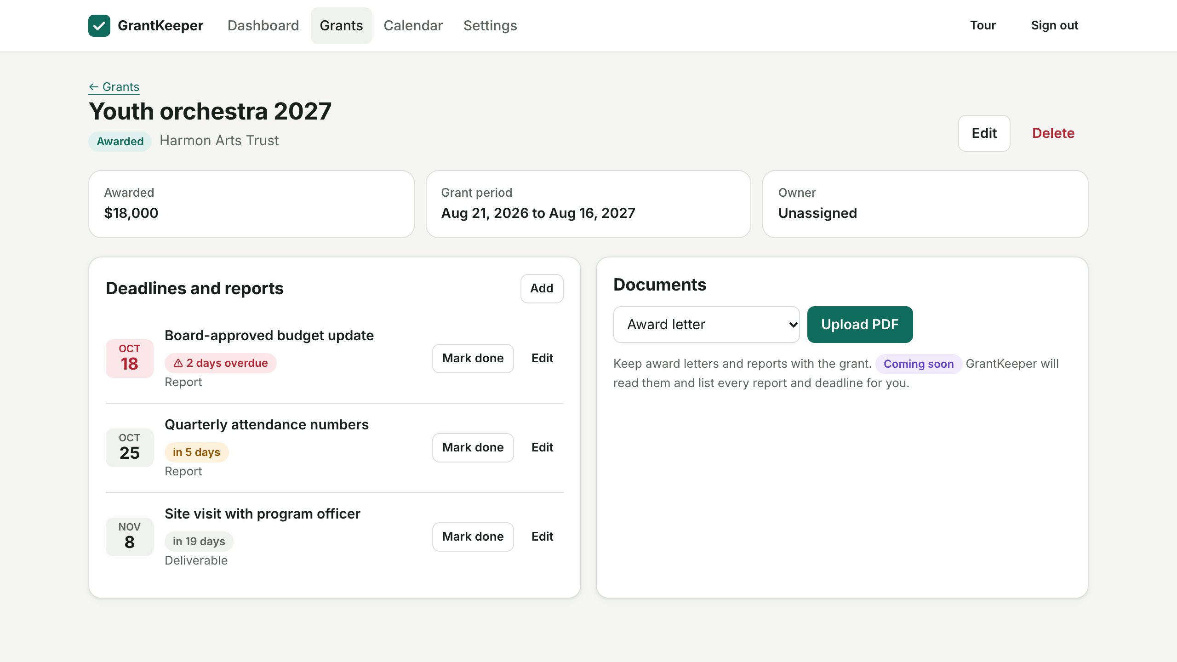
Task: Go to the Calendar page
Action: pos(413,26)
